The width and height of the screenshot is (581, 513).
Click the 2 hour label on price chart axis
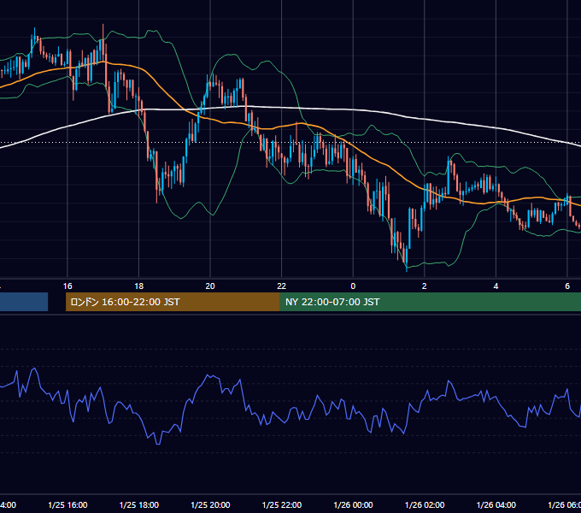coord(425,286)
